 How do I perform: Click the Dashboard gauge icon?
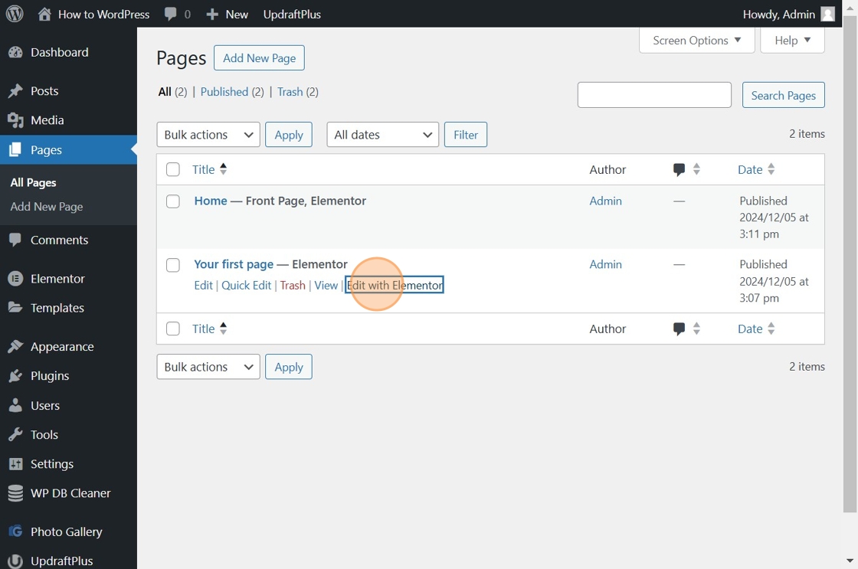pyautogui.click(x=15, y=53)
